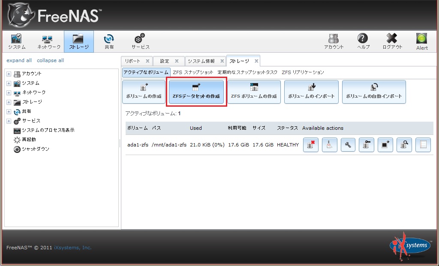The height and width of the screenshot is (266, 439).
Task: Click the lined page icon for ada1-zfs
Action: click(423, 145)
